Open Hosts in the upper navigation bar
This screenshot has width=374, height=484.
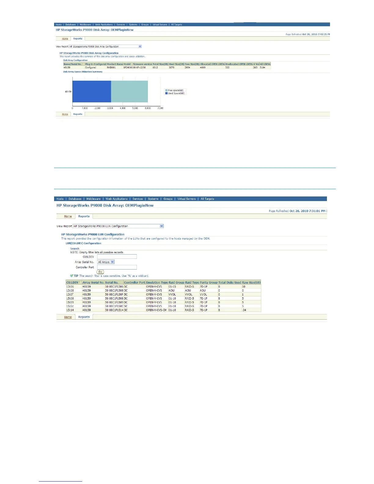click(x=59, y=24)
